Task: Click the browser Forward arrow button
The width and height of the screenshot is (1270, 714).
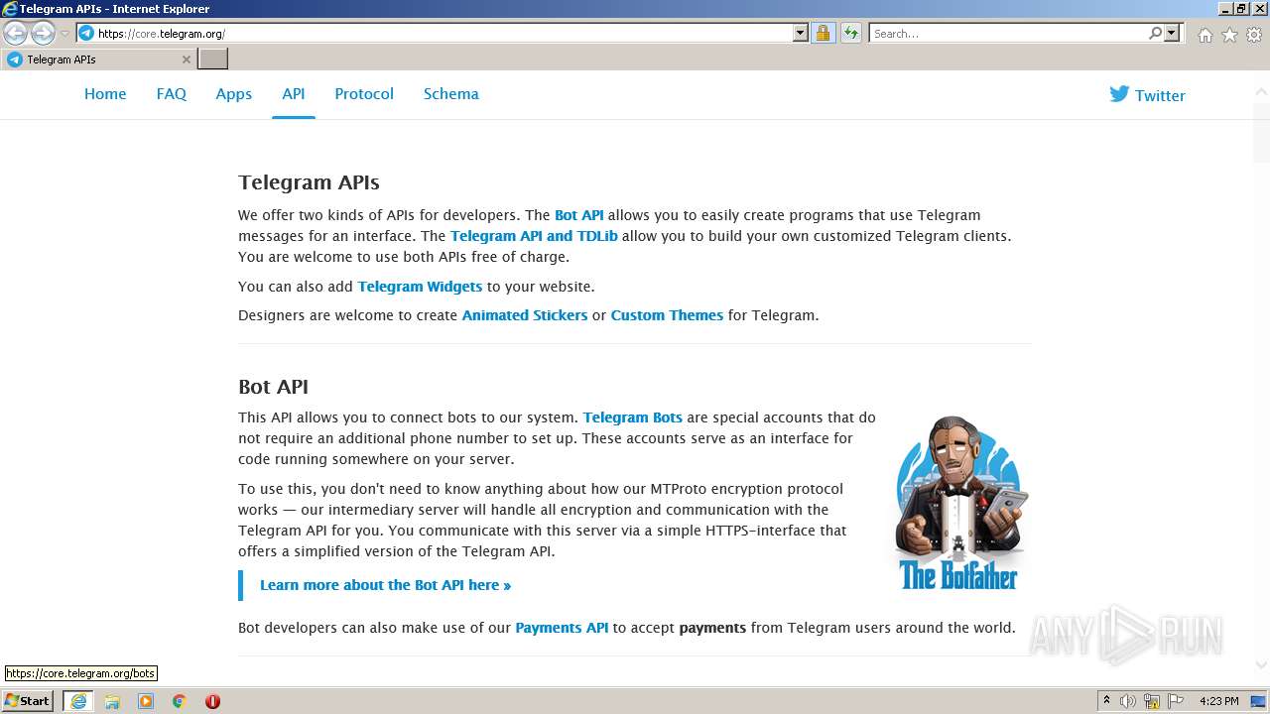Action: 43,34
